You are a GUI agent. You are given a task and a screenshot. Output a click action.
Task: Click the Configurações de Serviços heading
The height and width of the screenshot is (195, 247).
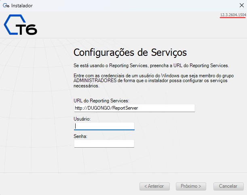coord(130,53)
